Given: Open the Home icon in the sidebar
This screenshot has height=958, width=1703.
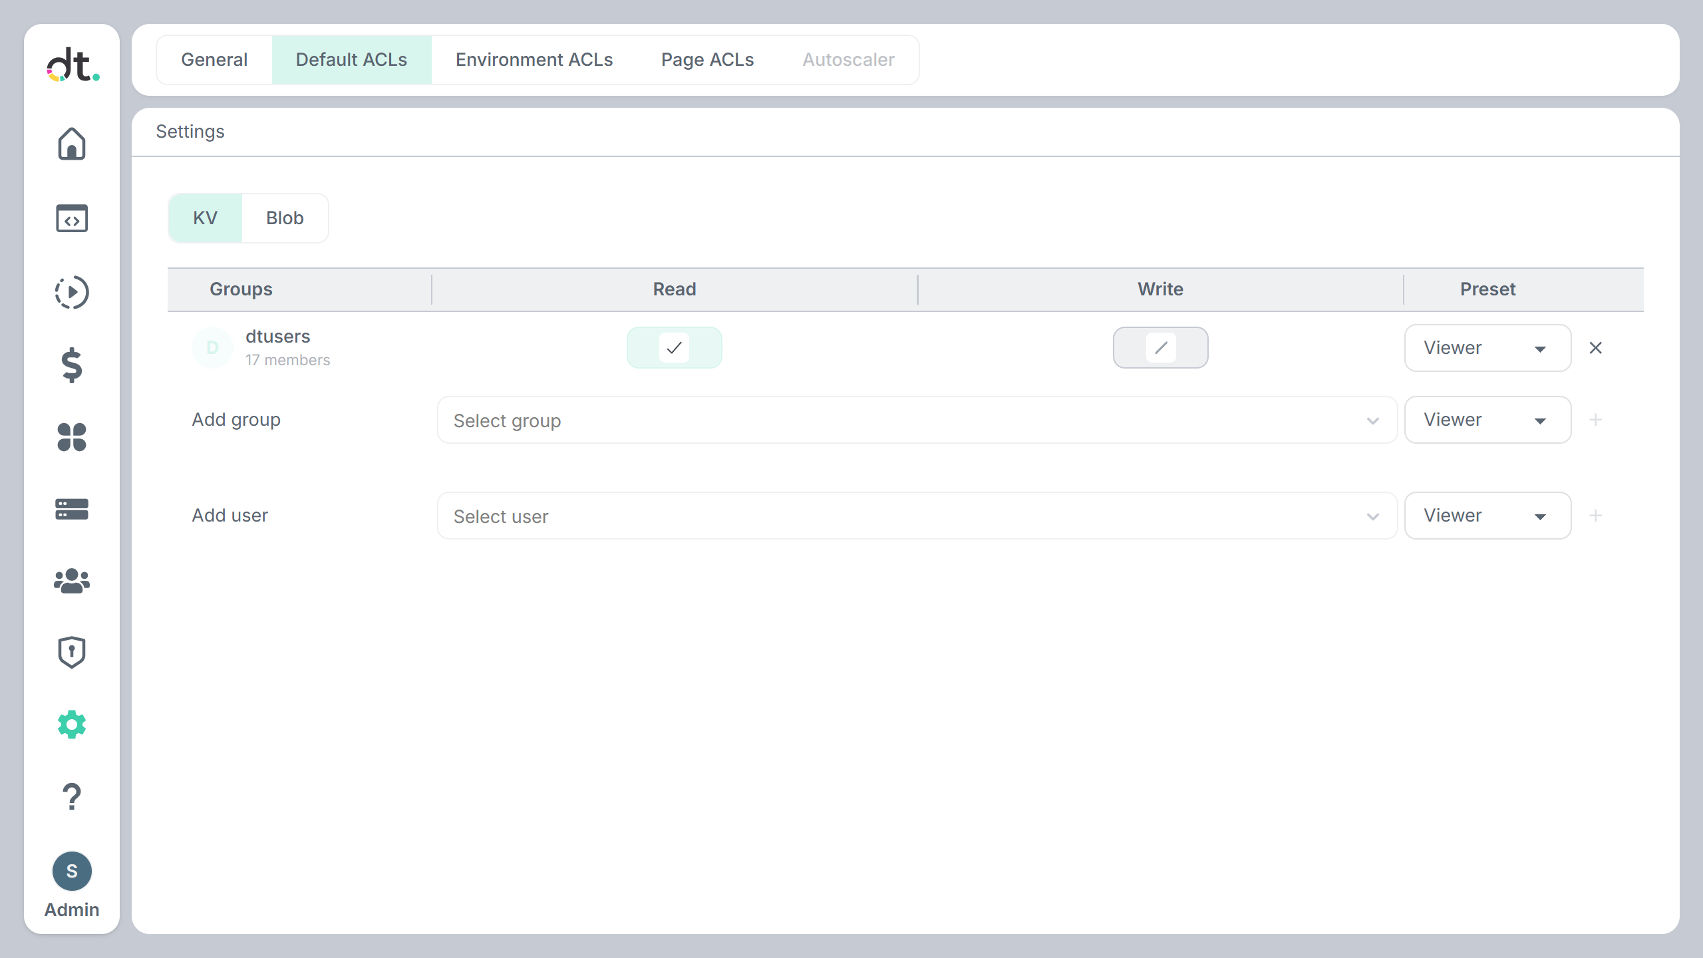Looking at the screenshot, I should pos(72,144).
